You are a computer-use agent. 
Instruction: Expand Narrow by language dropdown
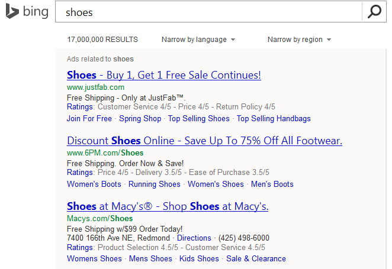(x=198, y=40)
